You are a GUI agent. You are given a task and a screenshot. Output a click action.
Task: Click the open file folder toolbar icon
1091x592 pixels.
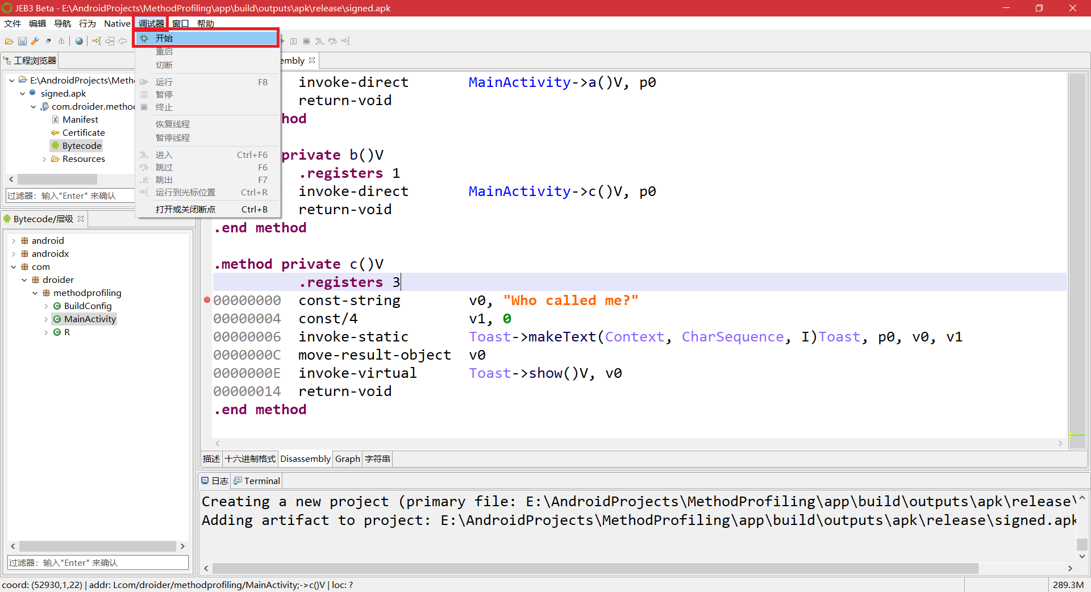pos(9,41)
